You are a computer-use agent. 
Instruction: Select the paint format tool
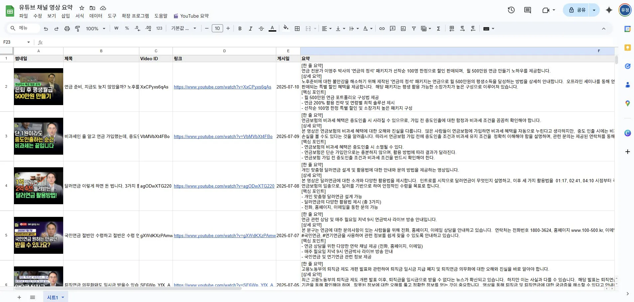pyautogui.click(x=77, y=29)
